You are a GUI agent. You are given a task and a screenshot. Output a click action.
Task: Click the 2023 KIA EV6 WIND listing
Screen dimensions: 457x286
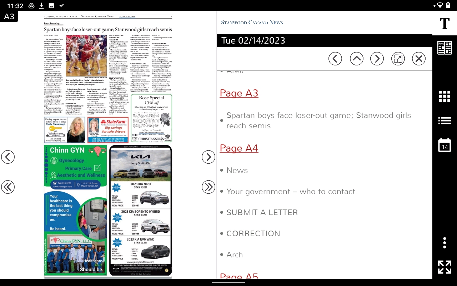tap(140, 249)
